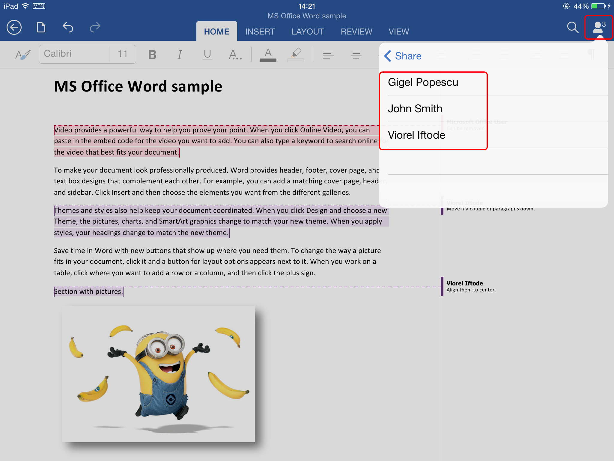This screenshot has height=461, width=614.
Task: Select John Smith in the share list
Action: (493, 109)
